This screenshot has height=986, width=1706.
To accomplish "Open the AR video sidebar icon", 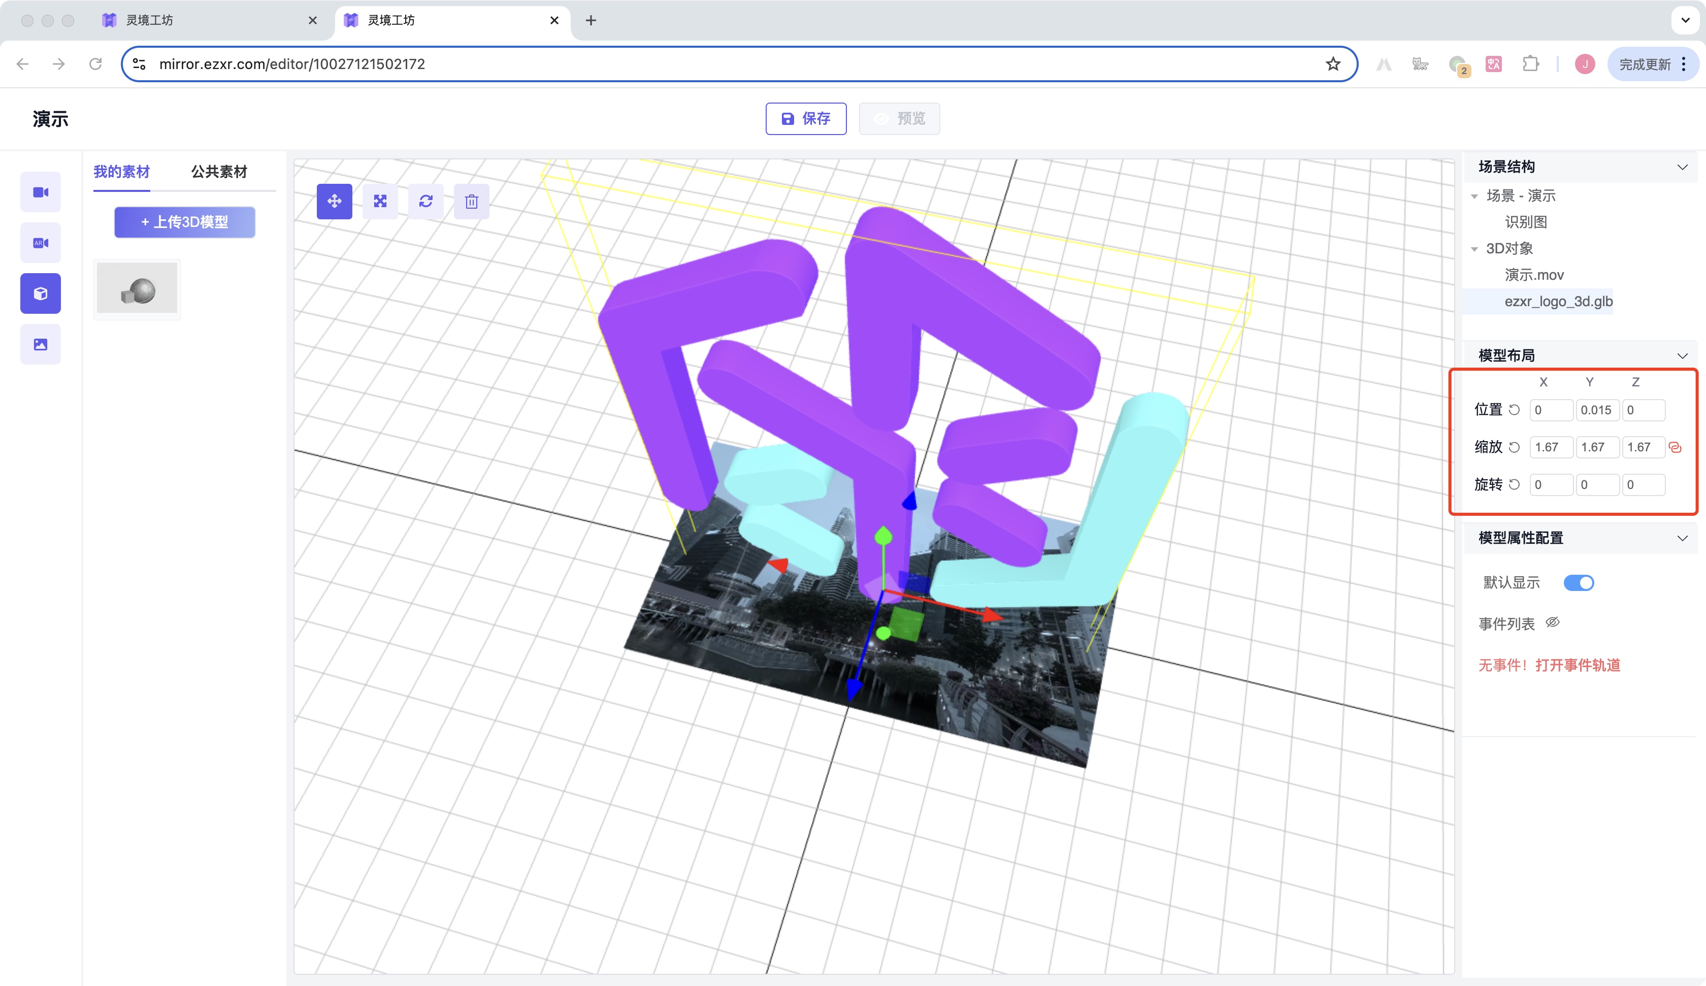I will (41, 243).
